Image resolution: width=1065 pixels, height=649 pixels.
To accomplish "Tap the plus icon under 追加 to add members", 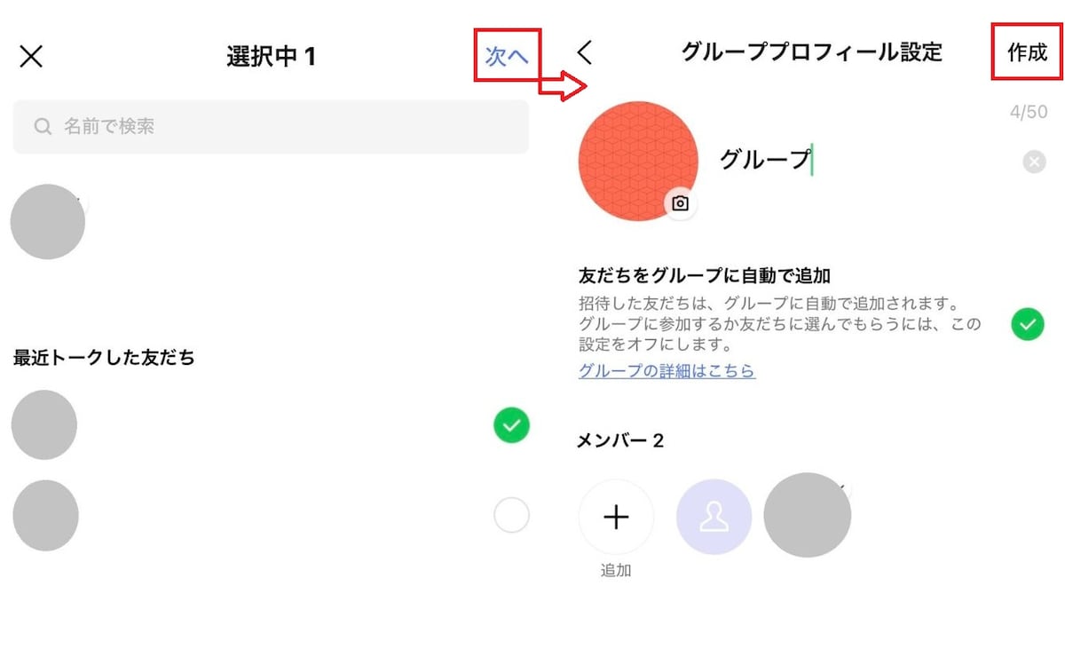I will pos(616,516).
